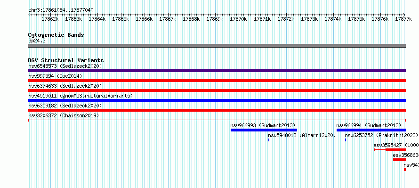Click the 17876k ruler tick label
The height and width of the screenshot is (188, 419).
tap(380, 19)
